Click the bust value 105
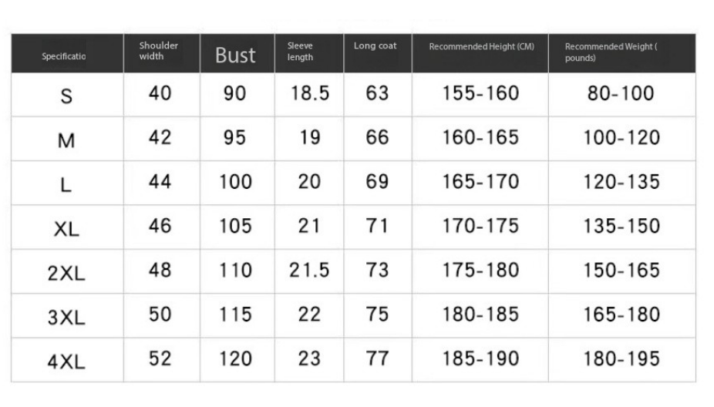 (235, 227)
